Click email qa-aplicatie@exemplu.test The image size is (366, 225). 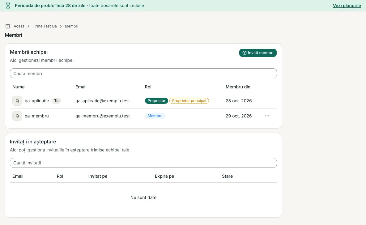point(102,101)
